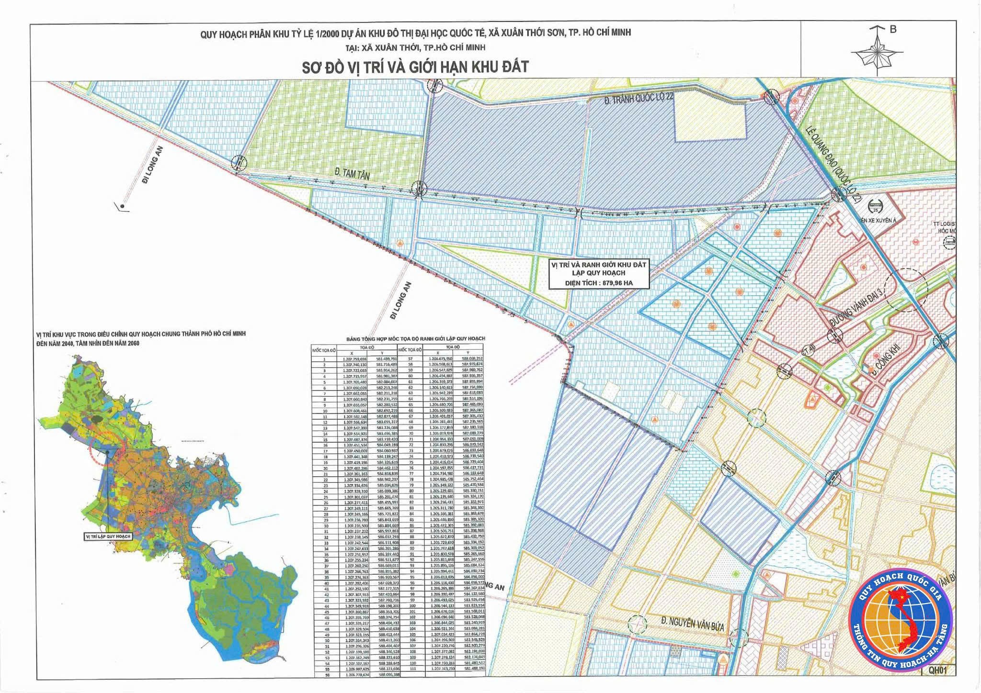Screen dimensions: 981x693
Task: Click the green dot symbol near the pond
Action: (x=827, y=387)
